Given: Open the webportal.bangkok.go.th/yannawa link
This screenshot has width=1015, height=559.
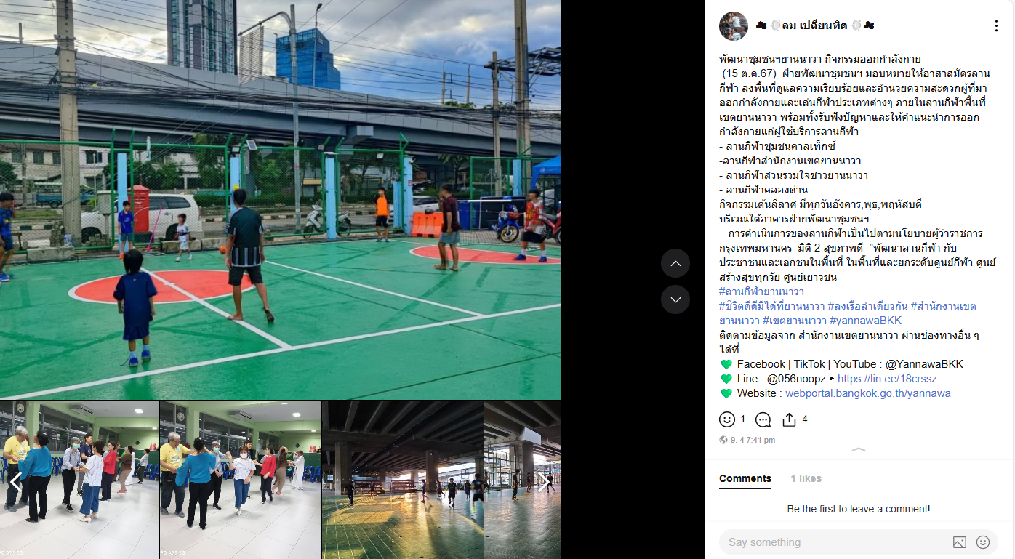Looking at the screenshot, I should (868, 393).
